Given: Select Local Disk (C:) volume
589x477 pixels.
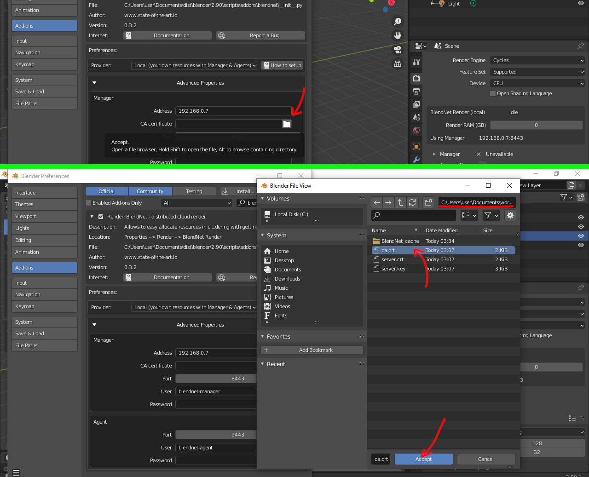Looking at the screenshot, I should tap(291, 214).
